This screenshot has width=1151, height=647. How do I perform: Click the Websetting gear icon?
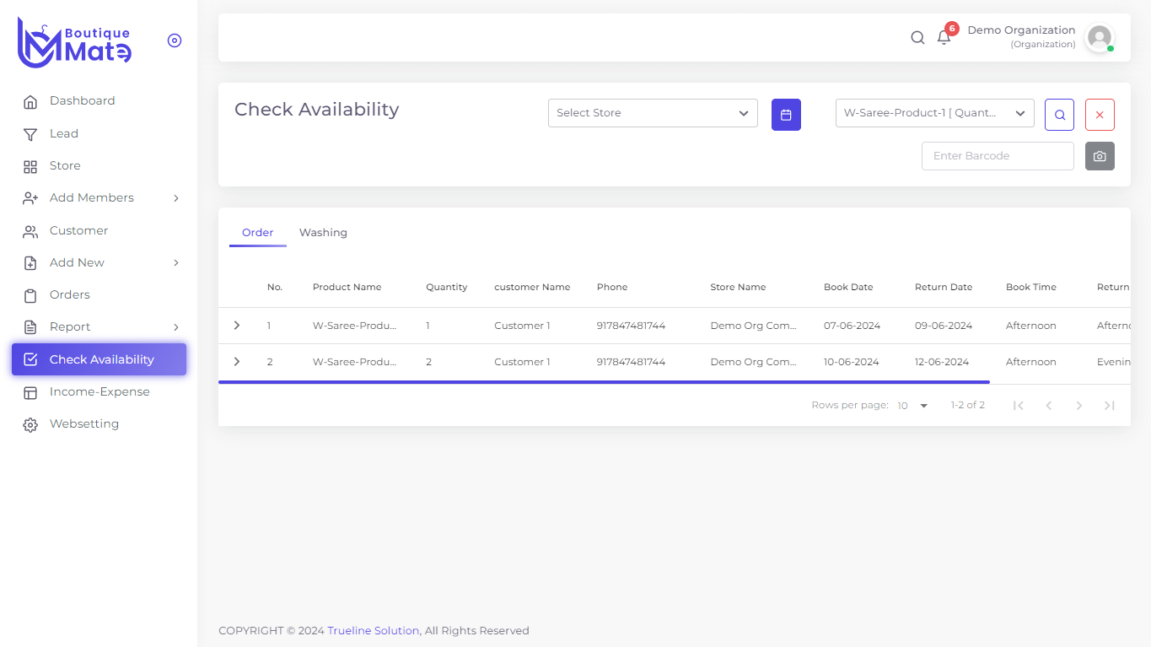[30, 425]
